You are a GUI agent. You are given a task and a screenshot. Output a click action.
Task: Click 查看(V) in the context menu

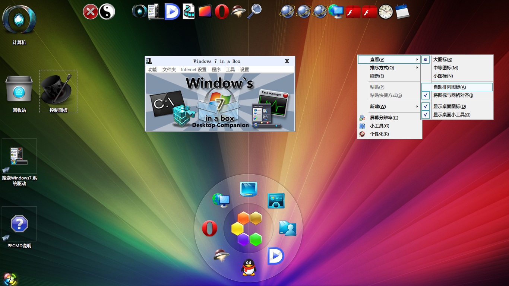click(x=389, y=60)
